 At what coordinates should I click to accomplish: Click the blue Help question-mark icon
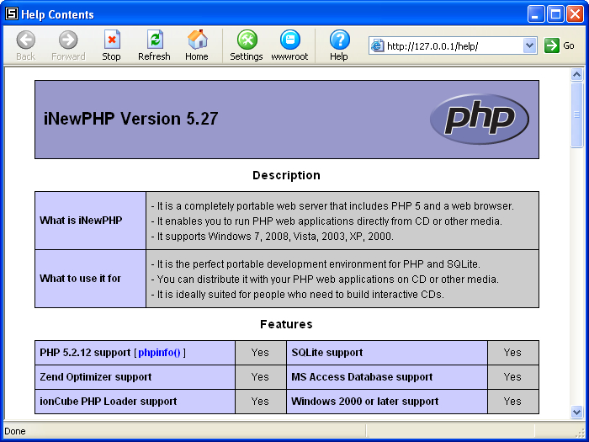pos(339,40)
